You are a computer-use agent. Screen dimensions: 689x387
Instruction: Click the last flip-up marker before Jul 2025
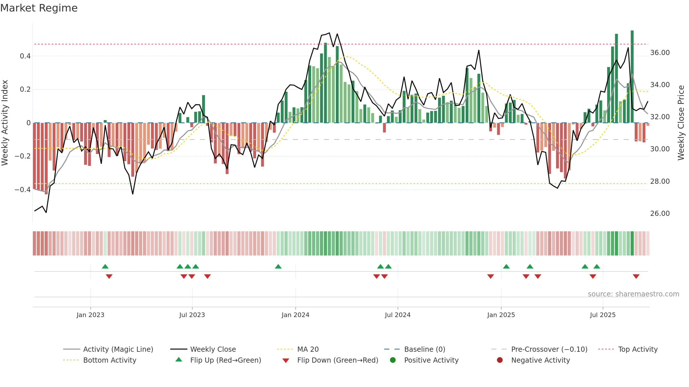(x=597, y=266)
